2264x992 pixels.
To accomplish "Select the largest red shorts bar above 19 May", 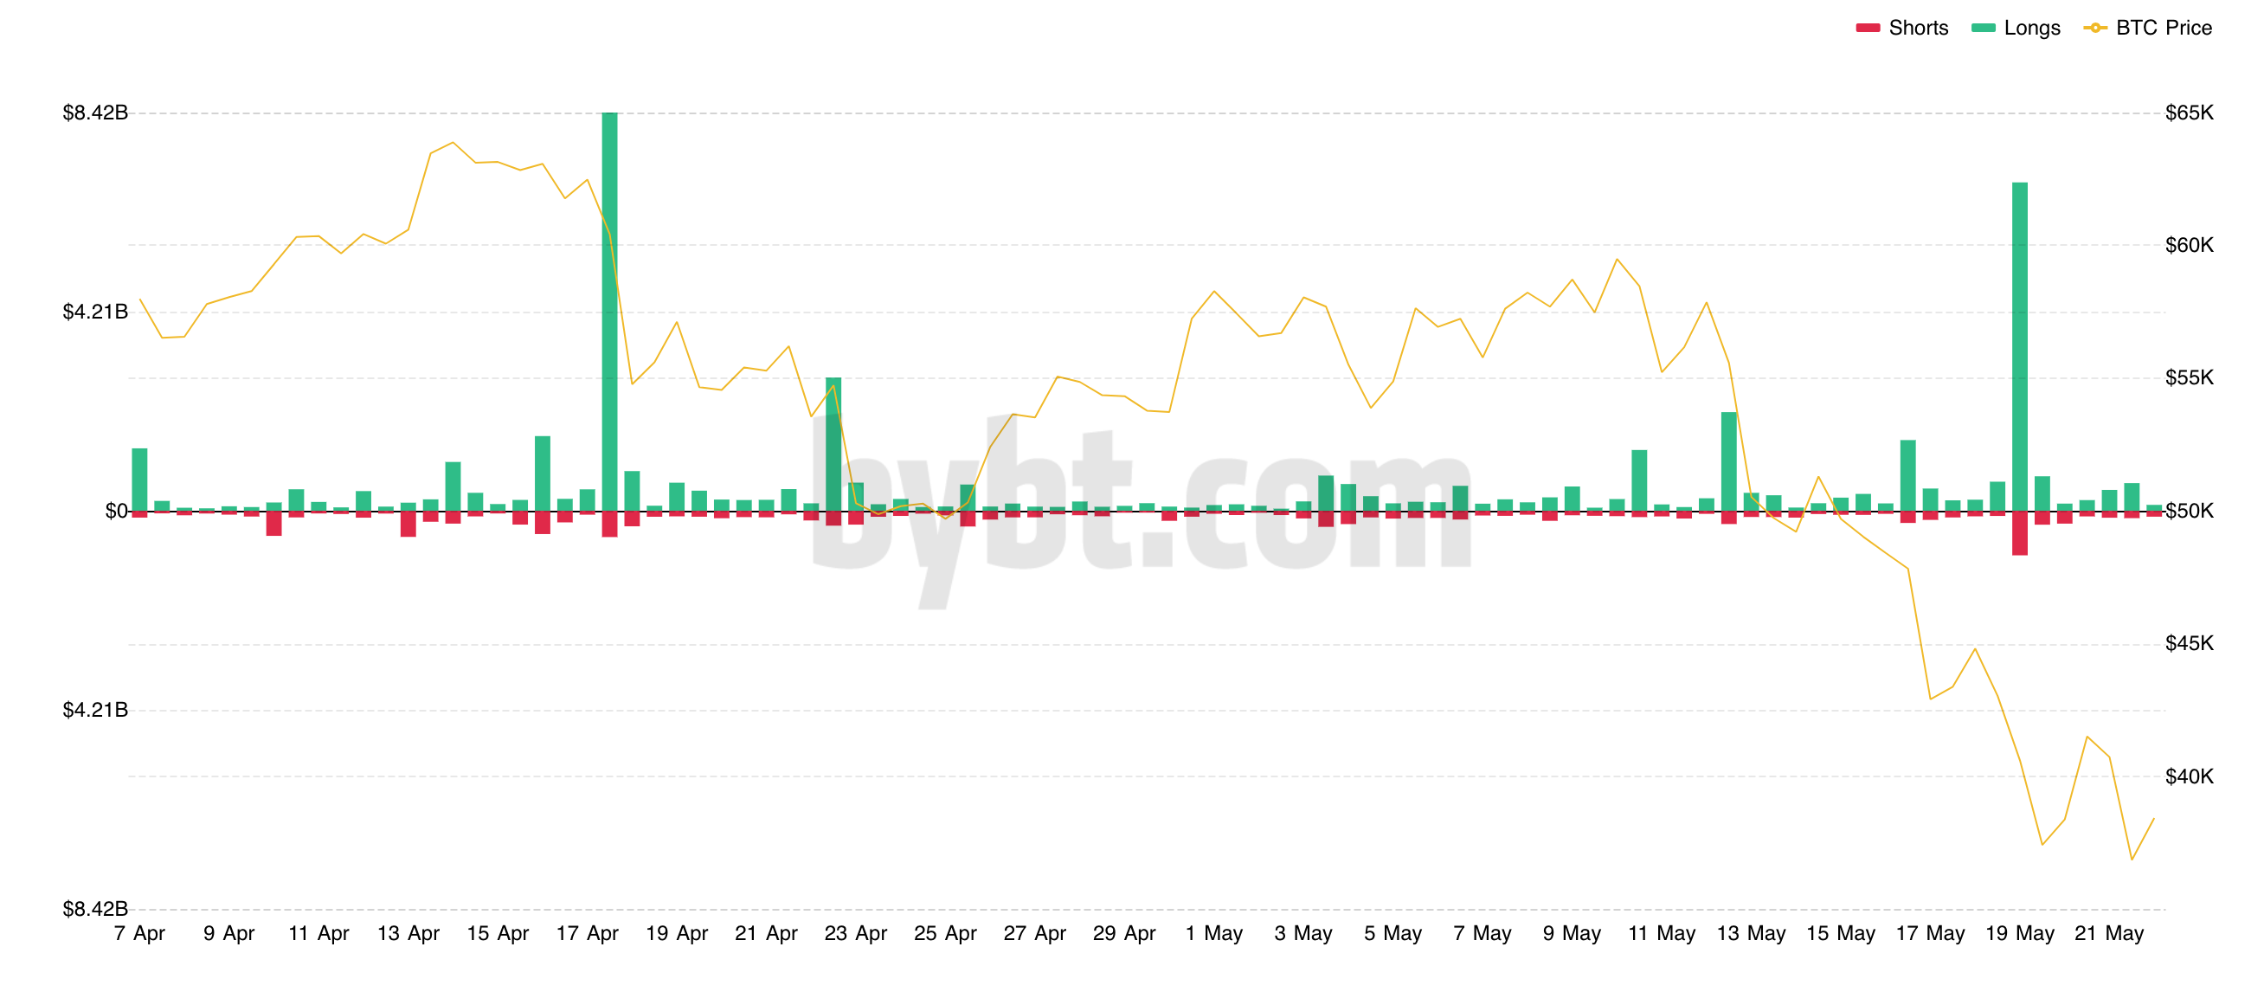I will point(2020,534).
